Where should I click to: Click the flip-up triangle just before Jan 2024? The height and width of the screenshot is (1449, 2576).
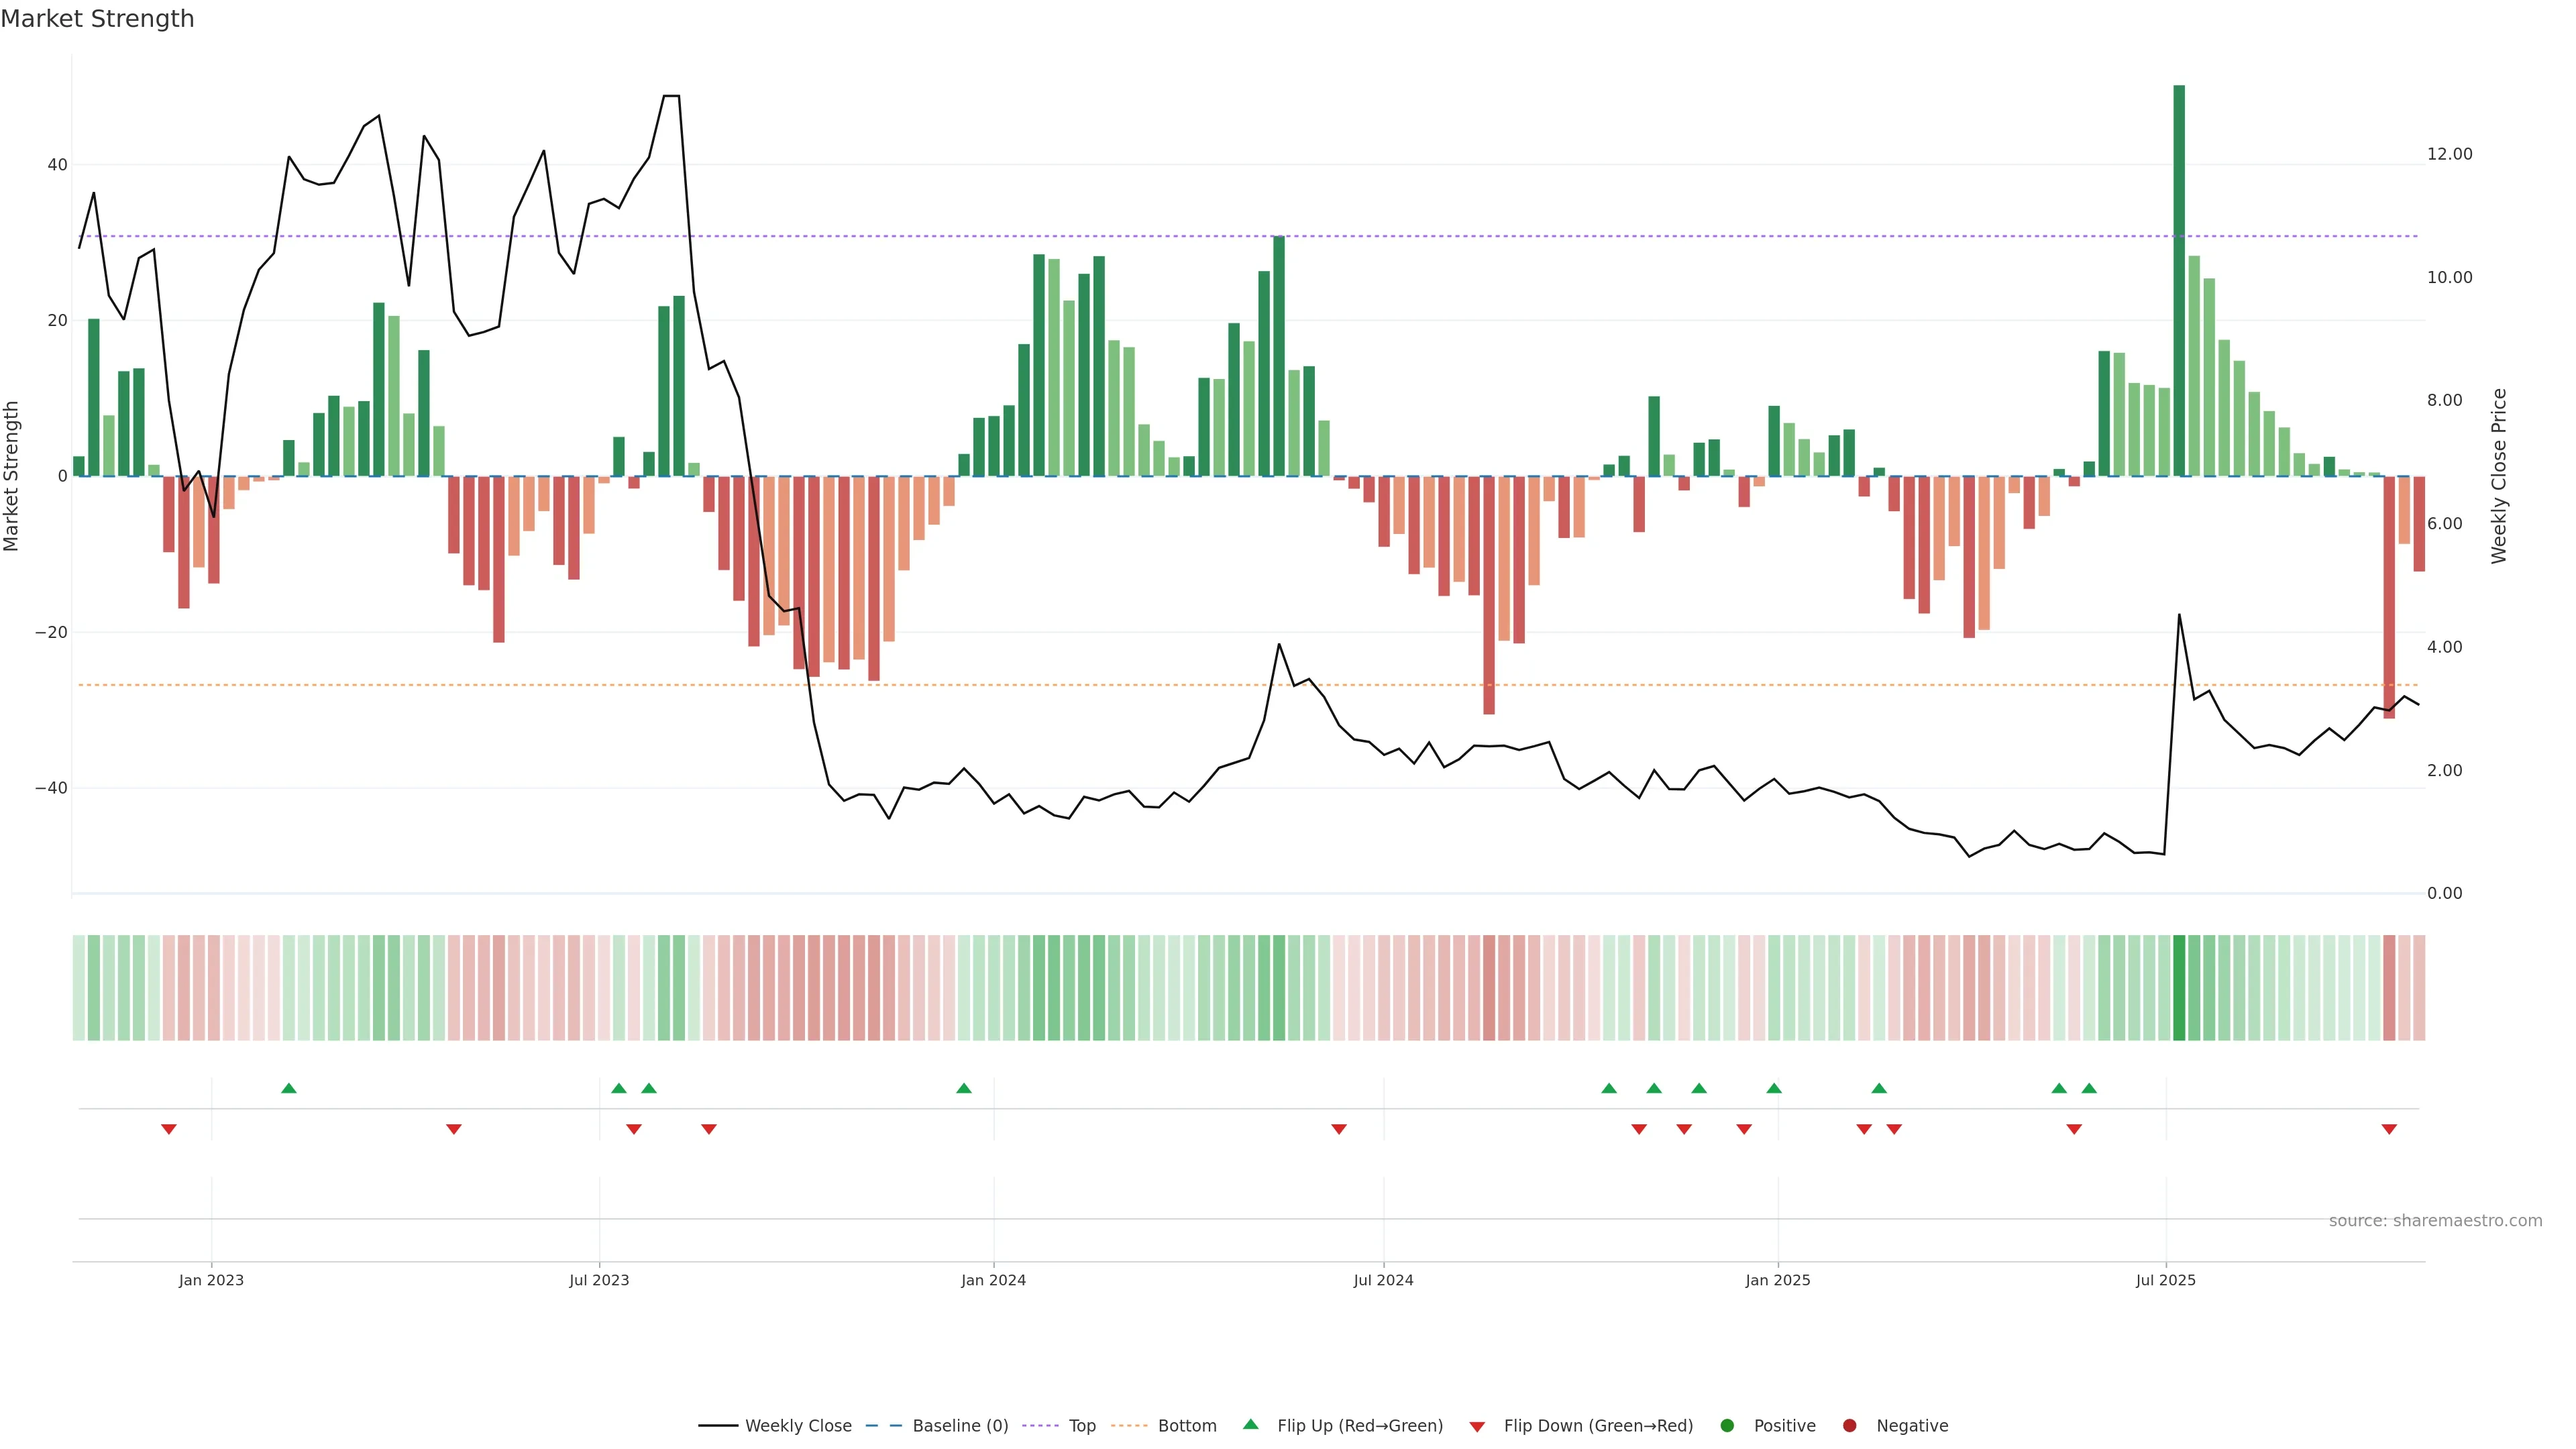(964, 1088)
